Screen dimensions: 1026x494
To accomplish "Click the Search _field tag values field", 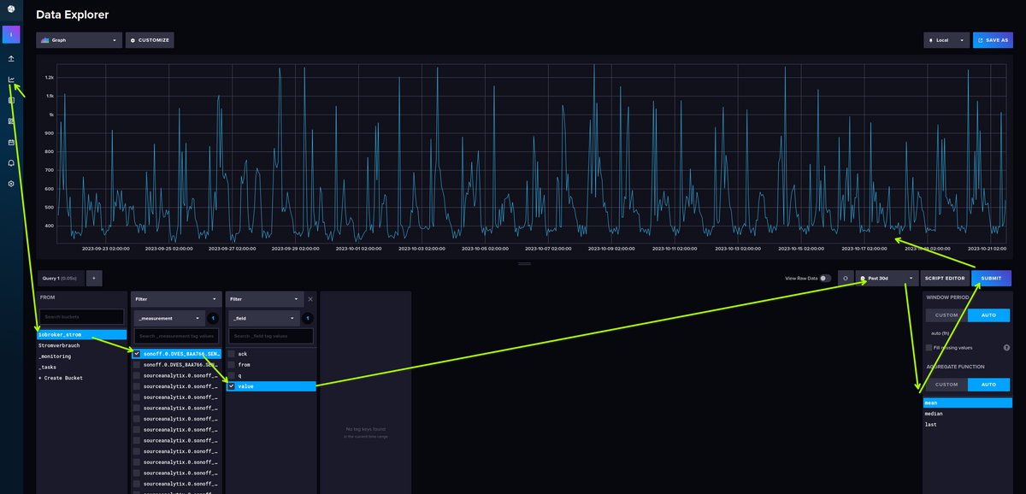I will coord(271,337).
